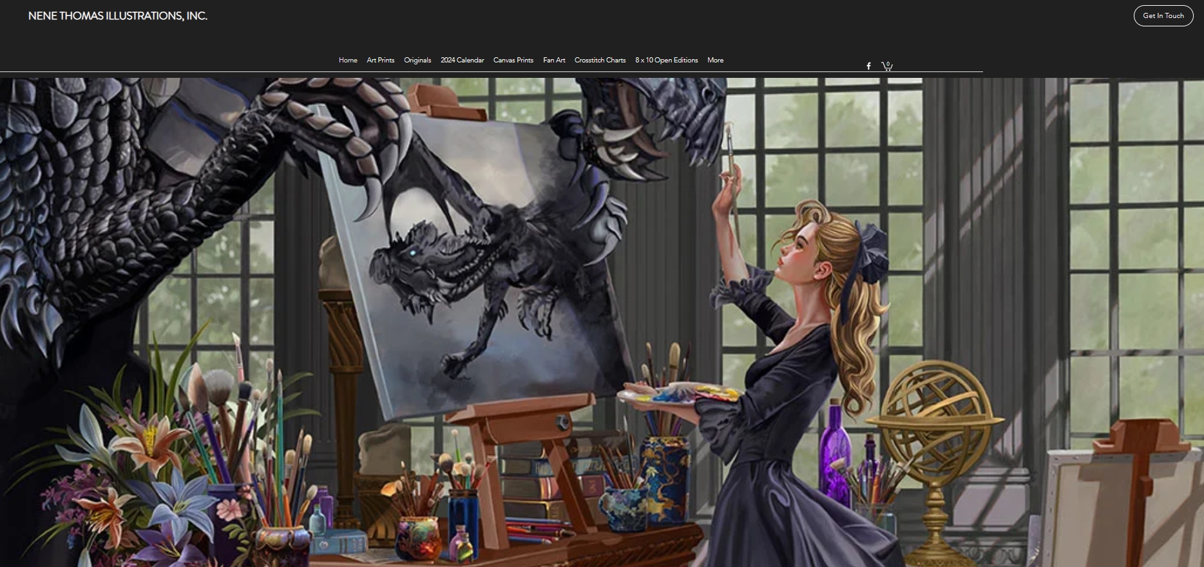Open the Facebook social icon
The height and width of the screenshot is (567, 1204).
click(868, 66)
